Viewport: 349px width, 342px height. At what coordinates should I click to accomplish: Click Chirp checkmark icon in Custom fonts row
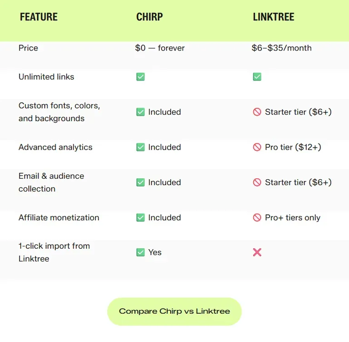point(141,112)
